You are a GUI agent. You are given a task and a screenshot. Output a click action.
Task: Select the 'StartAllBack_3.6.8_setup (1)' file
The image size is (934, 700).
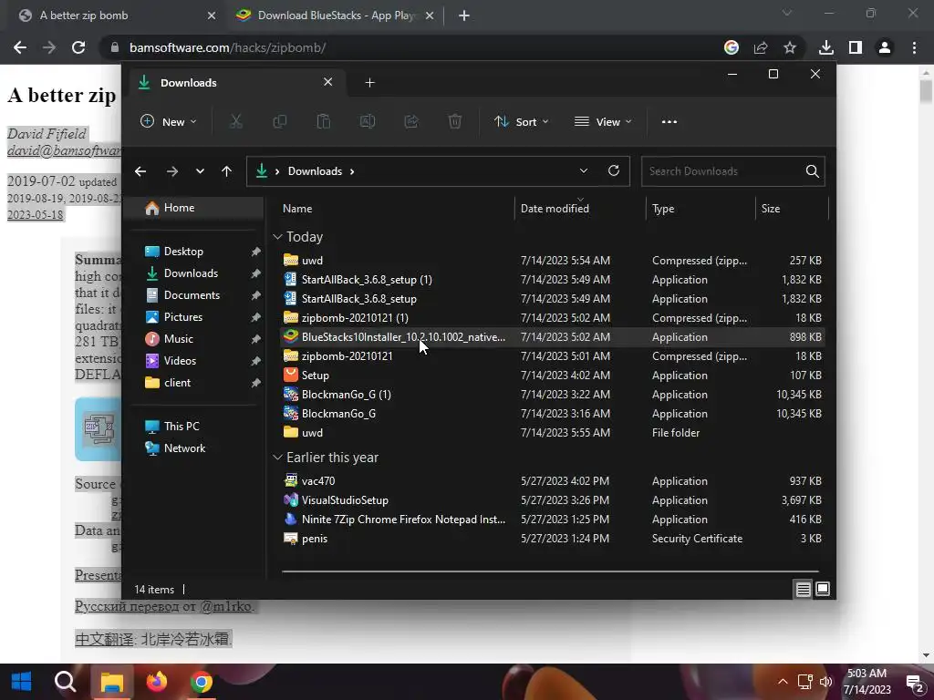point(552,280)
